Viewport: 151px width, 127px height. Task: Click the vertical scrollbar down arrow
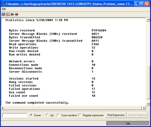click(148, 104)
